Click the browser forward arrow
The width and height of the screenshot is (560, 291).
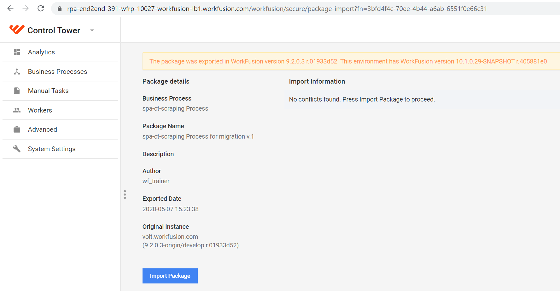coord(26,8)
